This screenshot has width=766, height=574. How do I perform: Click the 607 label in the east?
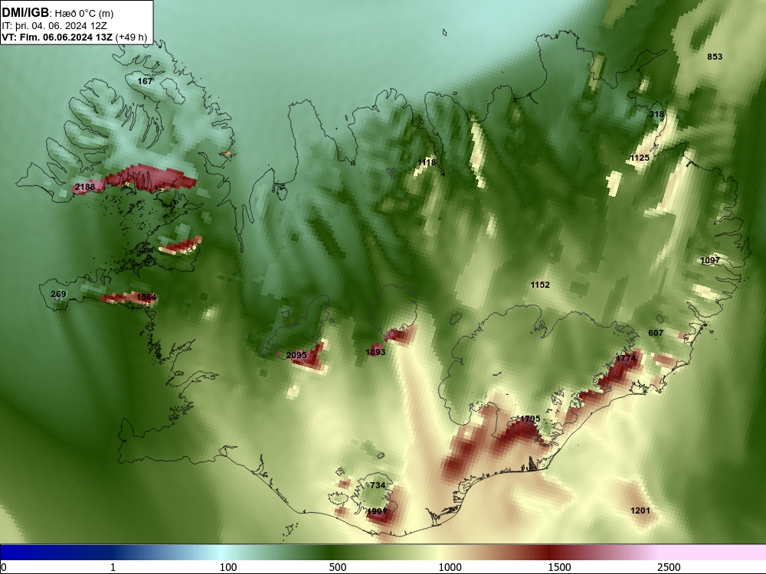pos(656,333)
